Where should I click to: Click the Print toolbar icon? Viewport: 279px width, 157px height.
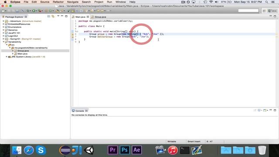pos(17,11)
